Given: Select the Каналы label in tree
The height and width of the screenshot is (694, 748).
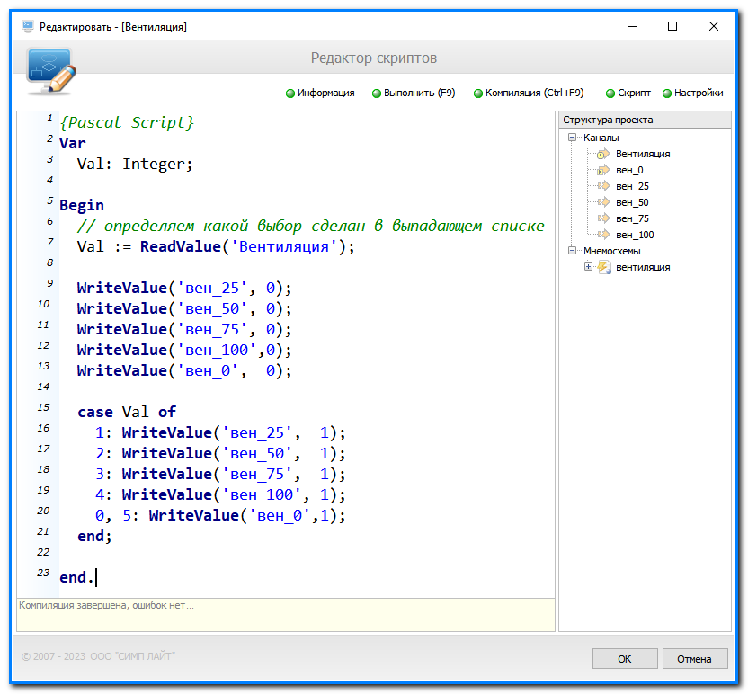Looking at the screenshot, I should click(x=601, y=138).
